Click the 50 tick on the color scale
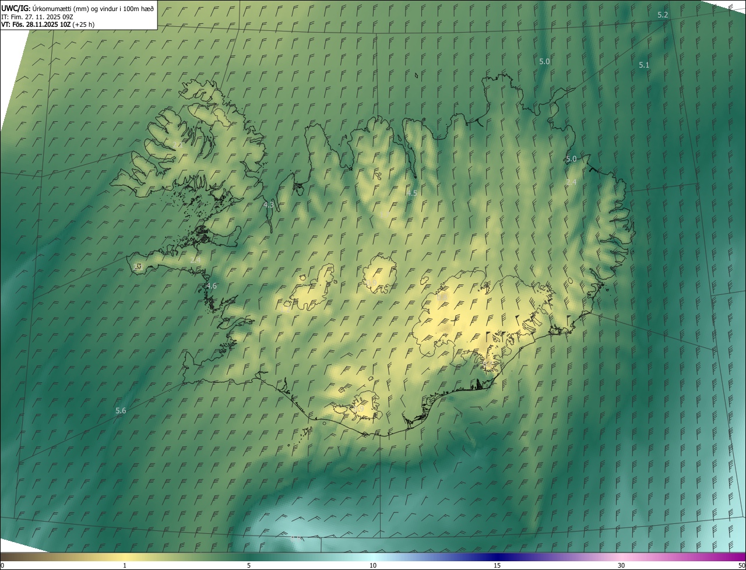 741,565
